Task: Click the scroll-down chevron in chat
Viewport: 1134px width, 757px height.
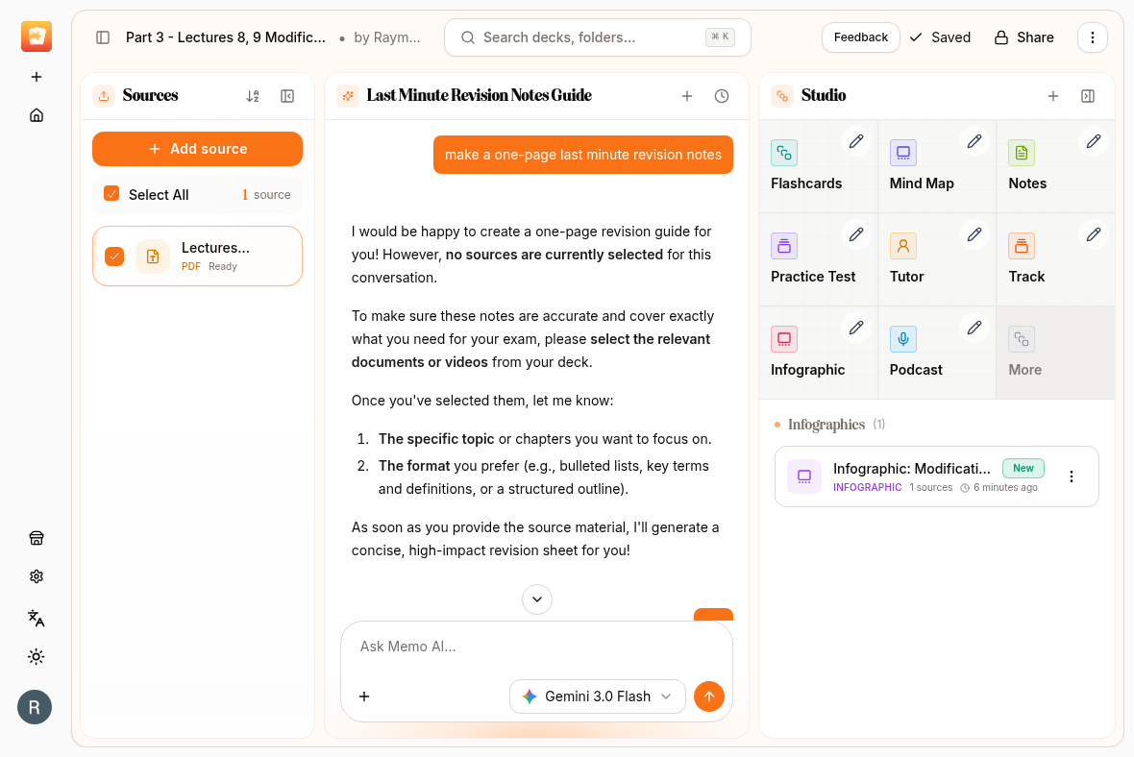Action: [x=537, y=599]
